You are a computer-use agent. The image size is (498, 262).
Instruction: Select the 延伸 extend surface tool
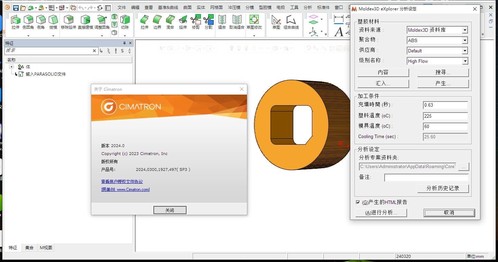click(x=183, y=22)
